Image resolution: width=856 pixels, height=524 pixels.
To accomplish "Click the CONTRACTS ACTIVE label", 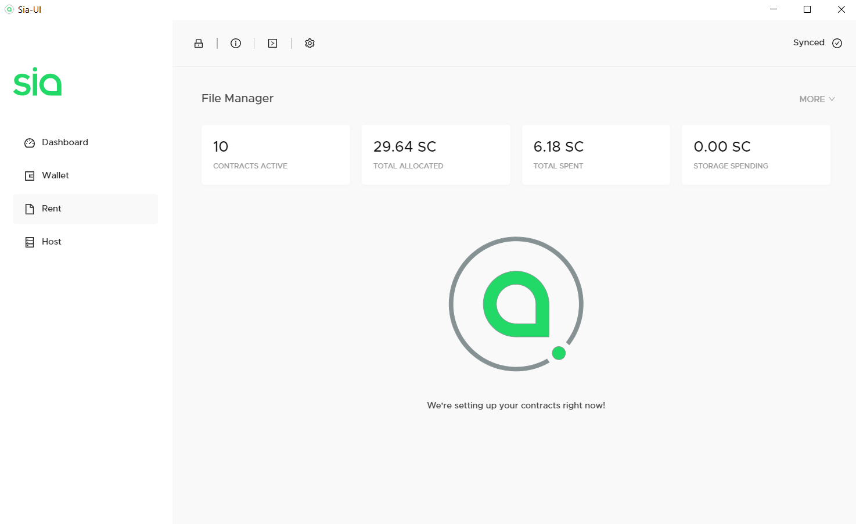I will pyautogui.click(x=250, y=166).
